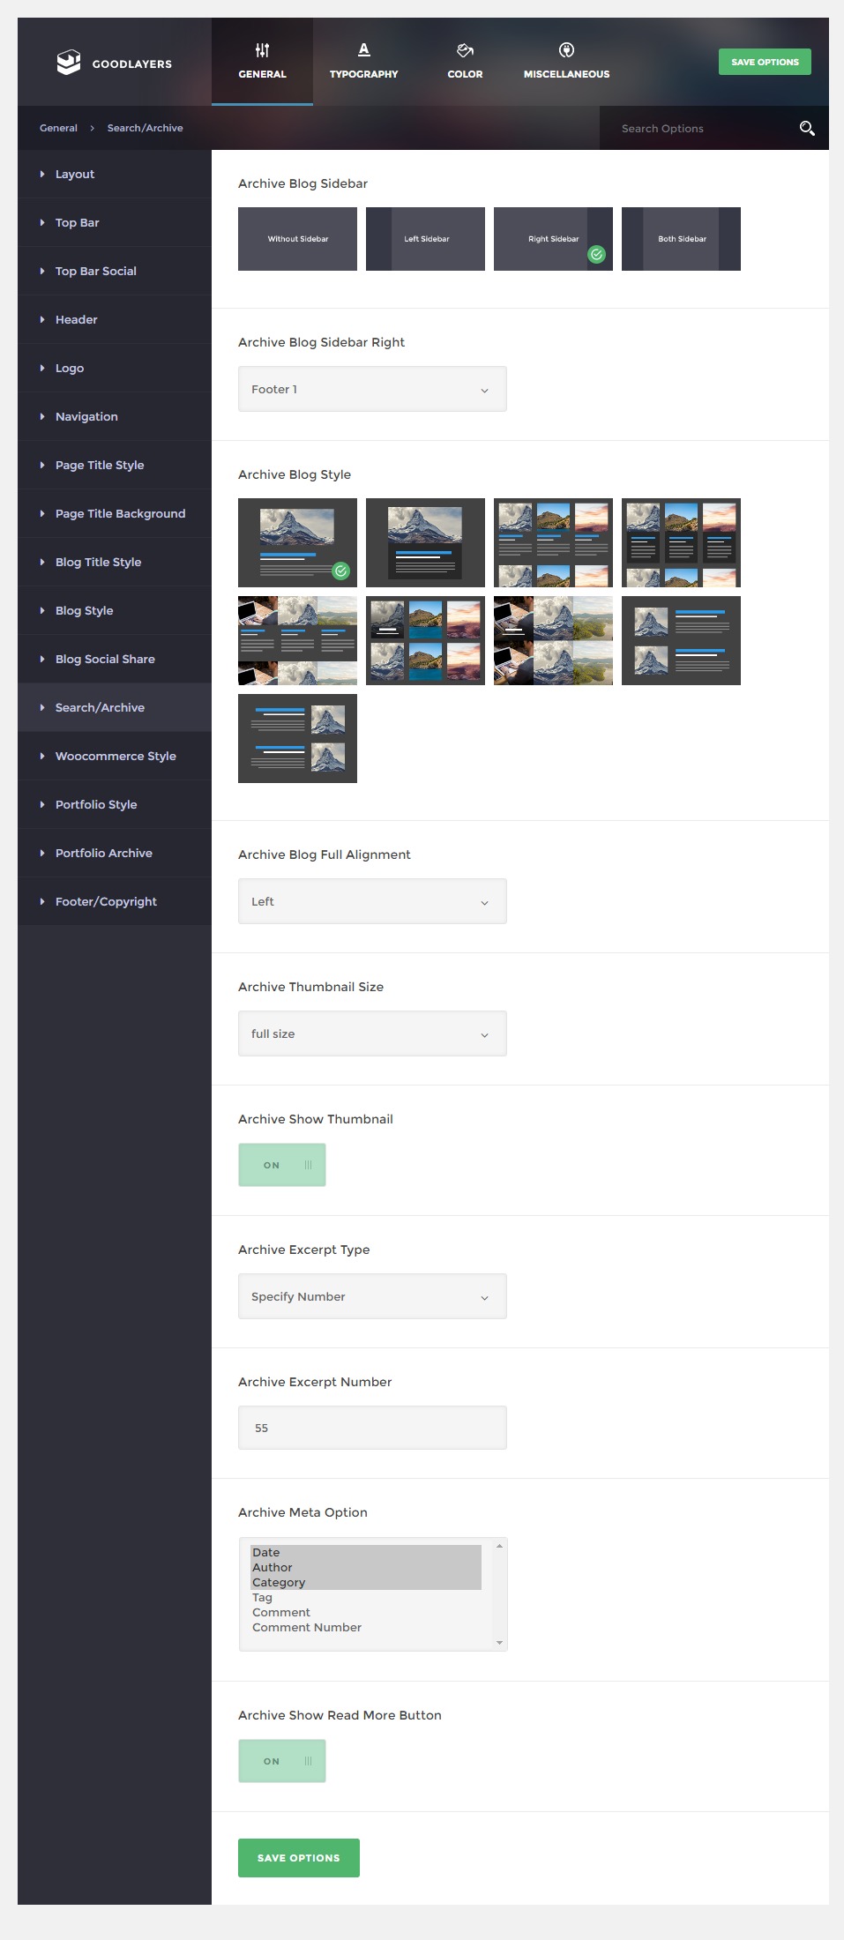Expand the Top Bar Social section
The height and width of the screenshot is (1940, 844).
pyautogui.click(x=115, y=271)
